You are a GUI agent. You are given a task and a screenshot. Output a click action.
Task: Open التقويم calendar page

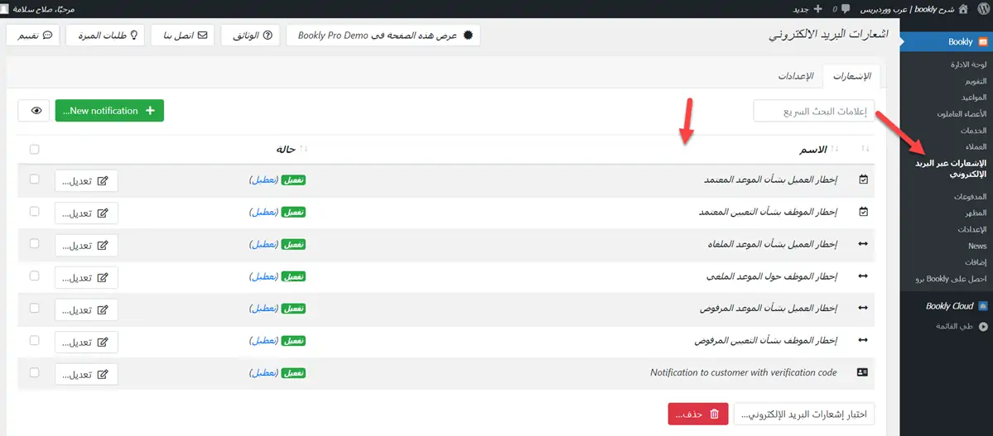pos(976,82)
